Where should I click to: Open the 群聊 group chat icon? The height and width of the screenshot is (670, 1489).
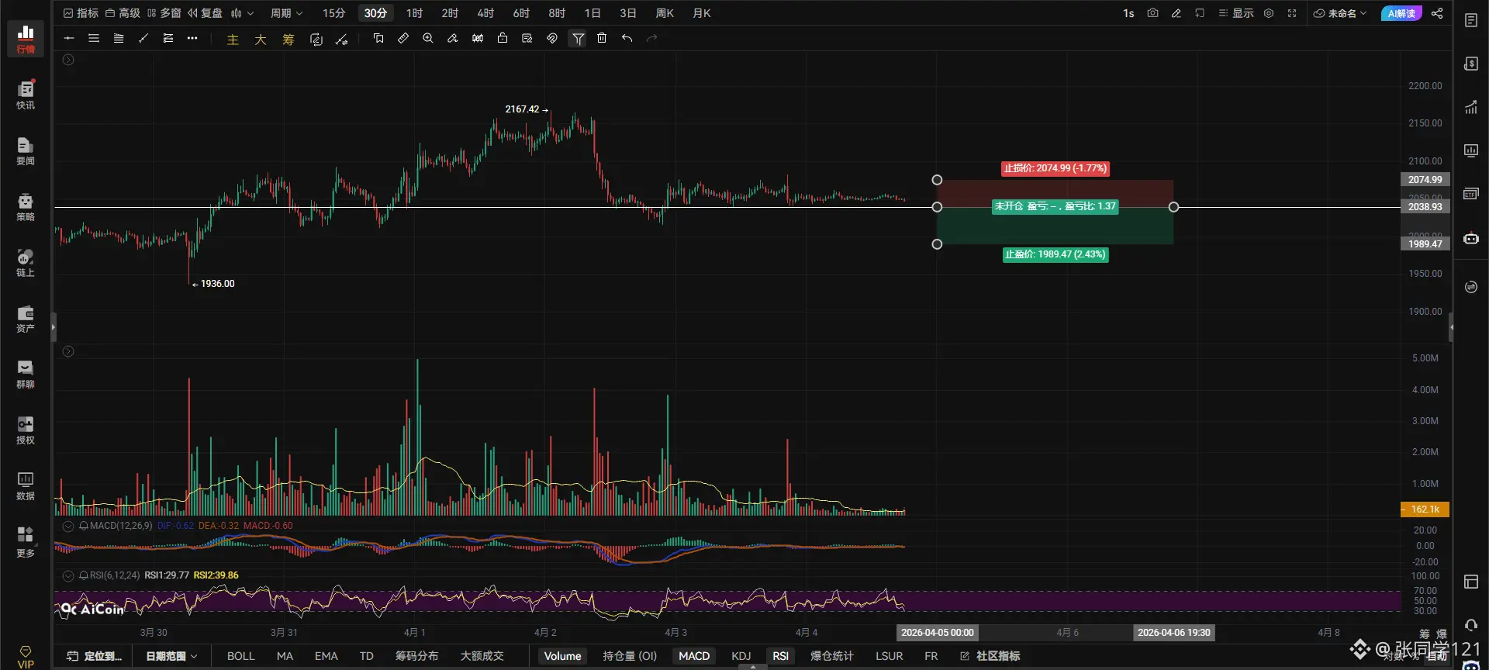coord(26,374)
